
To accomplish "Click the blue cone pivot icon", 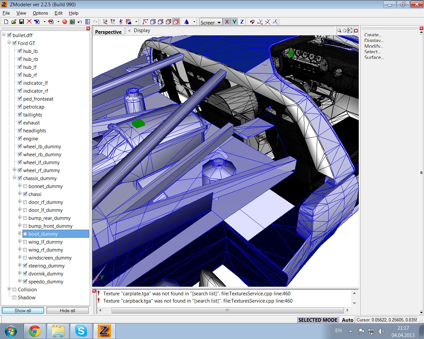I will pyautogui.click(x=186, y=22).
